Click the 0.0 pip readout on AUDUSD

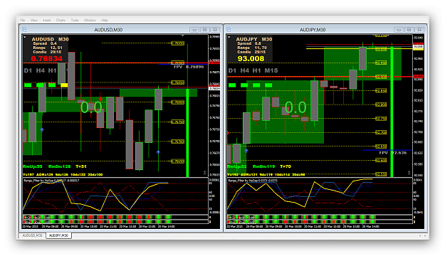tap(91, 107)
